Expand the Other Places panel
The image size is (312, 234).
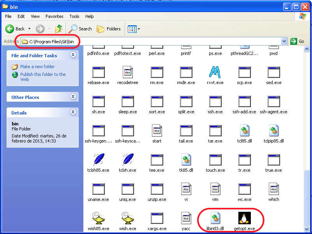click(73, 97)
